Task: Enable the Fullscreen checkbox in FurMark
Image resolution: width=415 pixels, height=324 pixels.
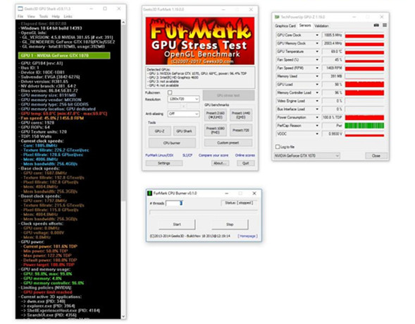Action: coord(170,92)
